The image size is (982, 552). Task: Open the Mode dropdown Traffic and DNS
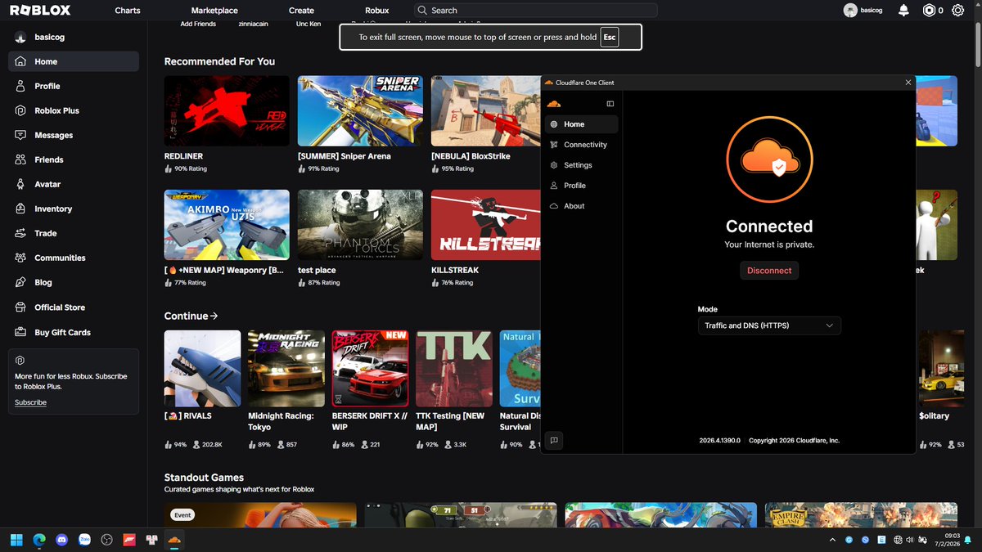(x=769, y=325)
